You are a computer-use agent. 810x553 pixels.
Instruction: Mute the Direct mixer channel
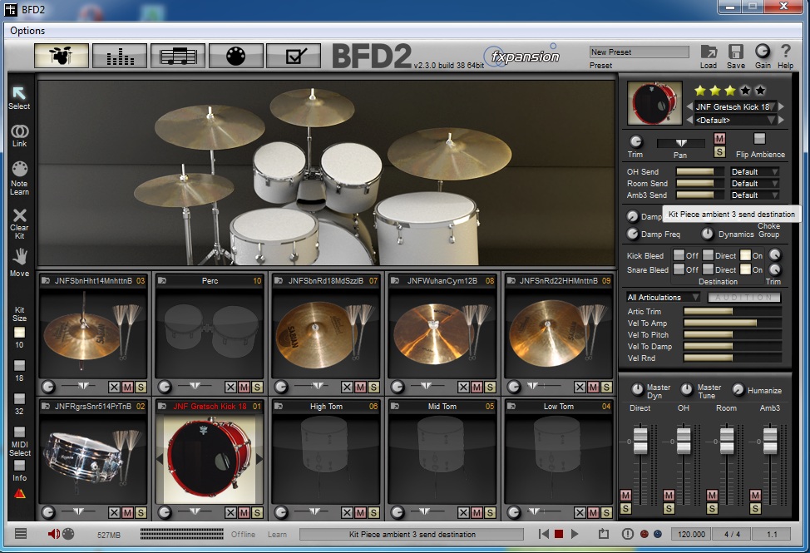[x=625, y=495]
